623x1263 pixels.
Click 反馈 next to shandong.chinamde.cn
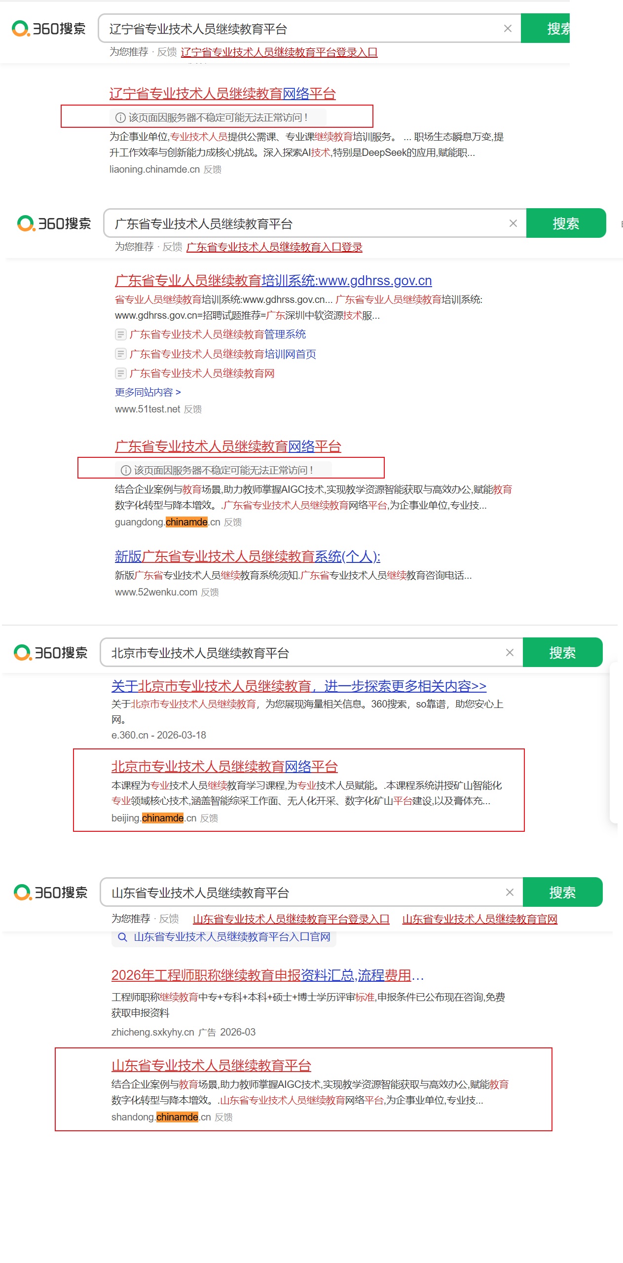click(x=223, y=1117)
